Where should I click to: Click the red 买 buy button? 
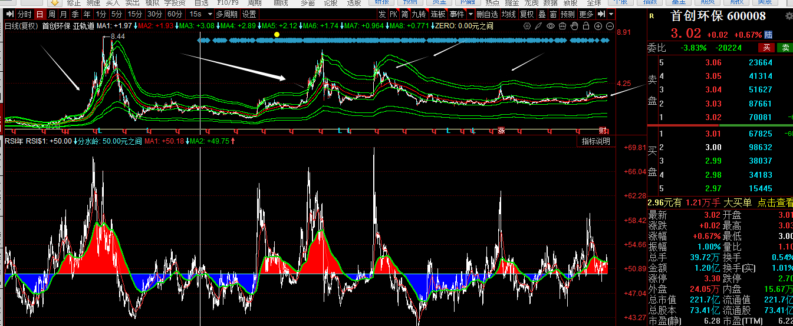click(x=766, y=48)
